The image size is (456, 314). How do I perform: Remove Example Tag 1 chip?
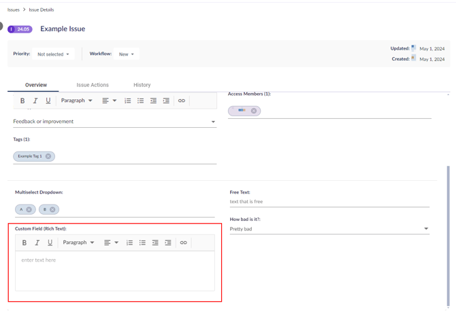[48, 156]
